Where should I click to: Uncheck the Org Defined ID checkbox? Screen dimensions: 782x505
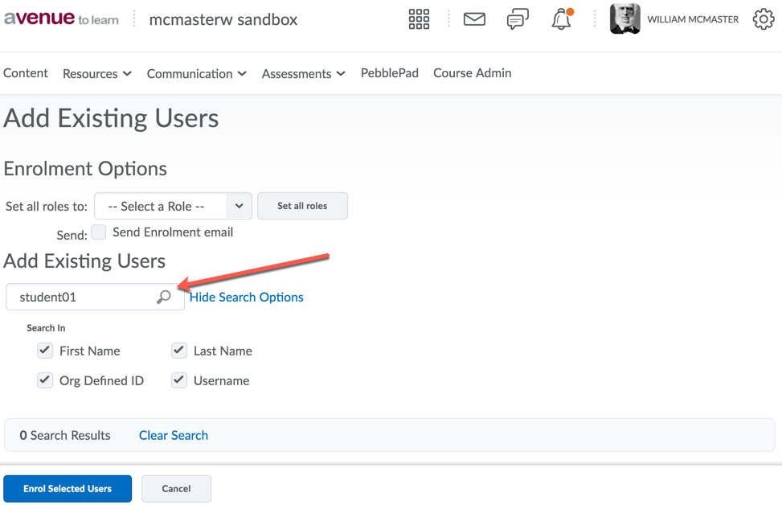[45, 380]
